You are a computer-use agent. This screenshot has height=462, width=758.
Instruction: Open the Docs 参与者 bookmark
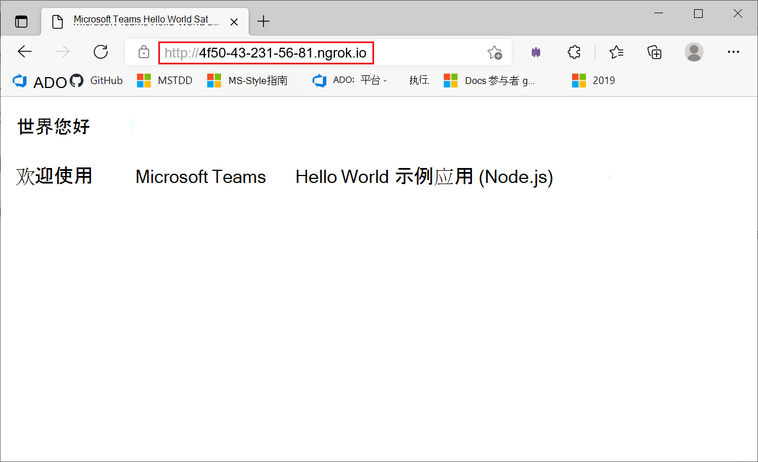[490, 81]
